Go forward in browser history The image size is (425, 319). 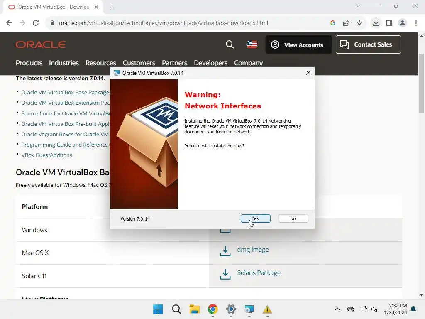tap(22, 23)
